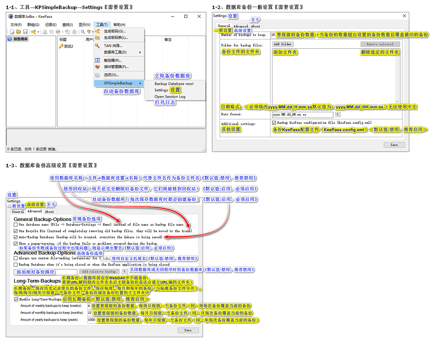This screenshot has width=436, height=343.
Task: Choose Backup Database now! from submenu
Action: (x=174, y=84)
